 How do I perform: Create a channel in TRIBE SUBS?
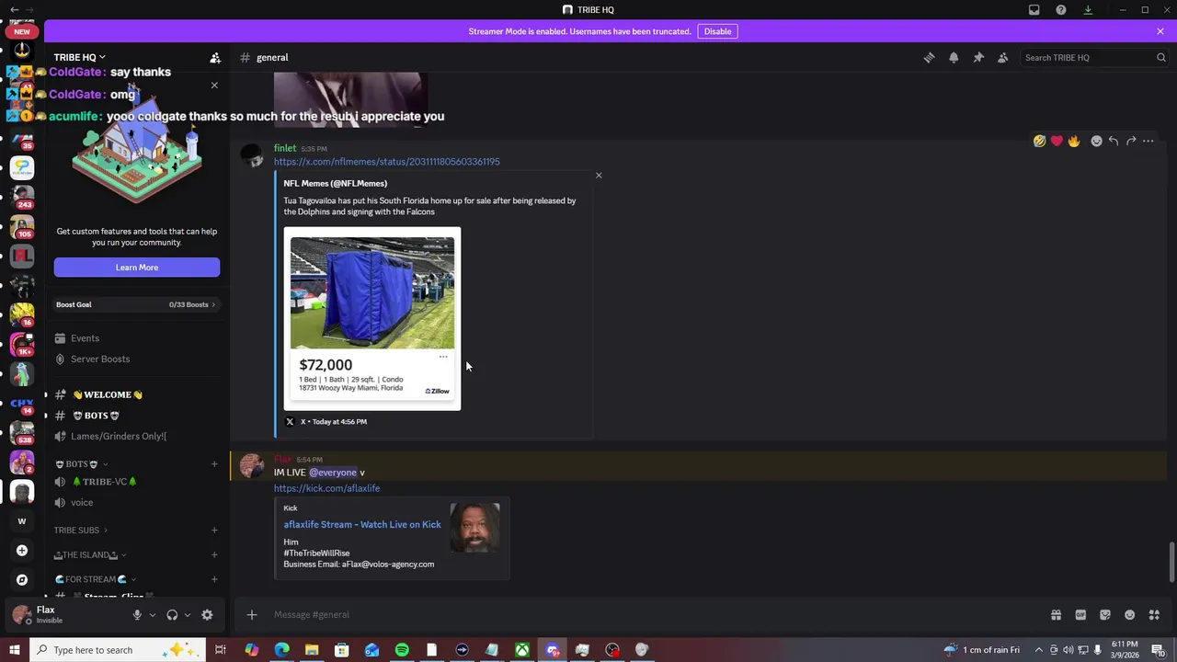coord(214,531)
